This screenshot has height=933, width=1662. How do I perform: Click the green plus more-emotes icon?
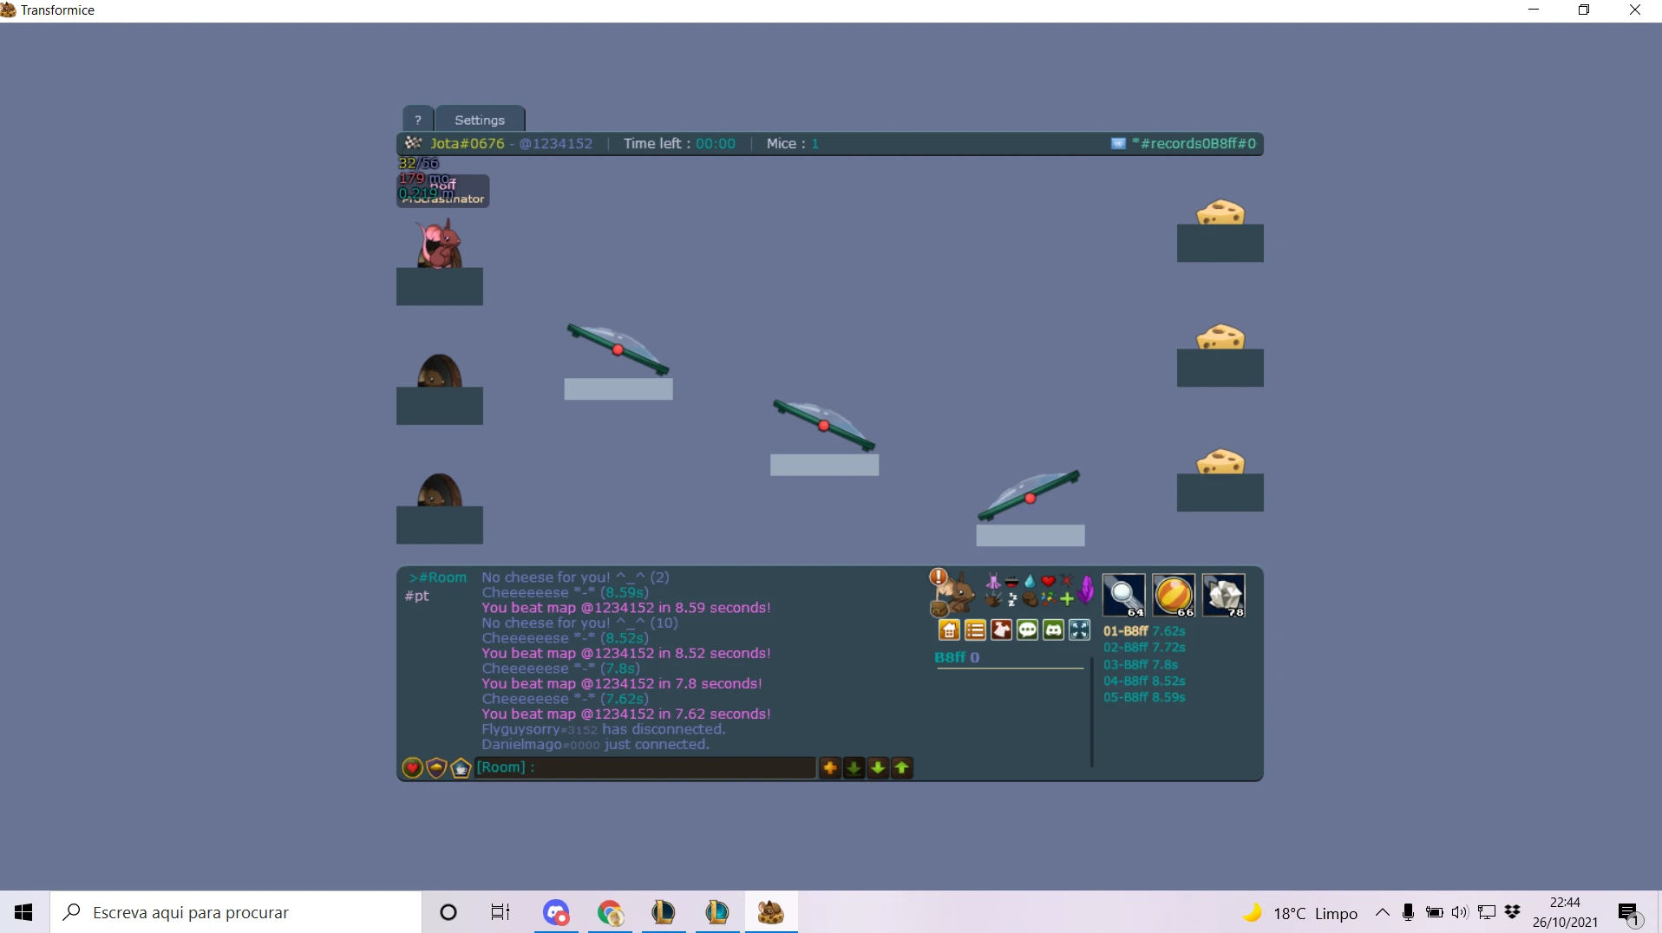tap(1067, 599)
